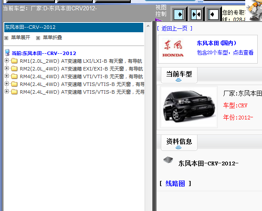
Task: Expand the last RM4 VTIS/VTIS-B 无导航 node
Action: click(7, 91)
